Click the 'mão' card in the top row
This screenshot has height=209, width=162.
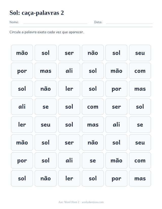(x=22, y=53)
